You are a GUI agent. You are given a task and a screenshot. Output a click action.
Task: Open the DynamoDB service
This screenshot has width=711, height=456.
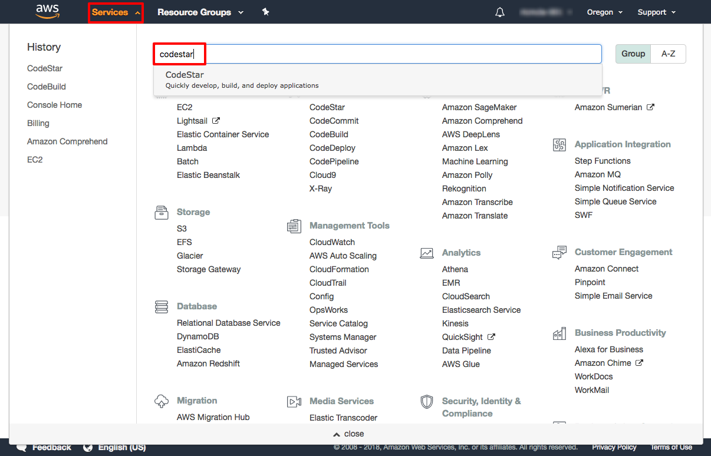[197, 336]
